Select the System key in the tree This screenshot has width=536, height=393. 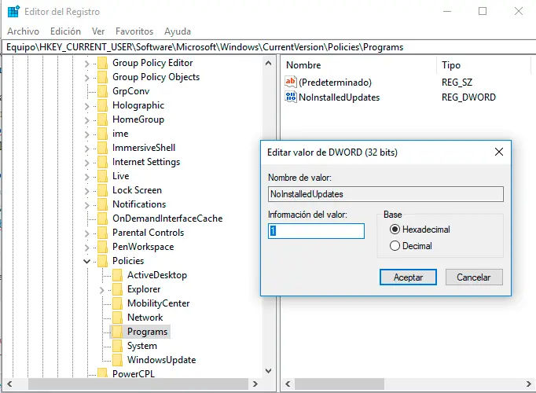pos(142,346)
